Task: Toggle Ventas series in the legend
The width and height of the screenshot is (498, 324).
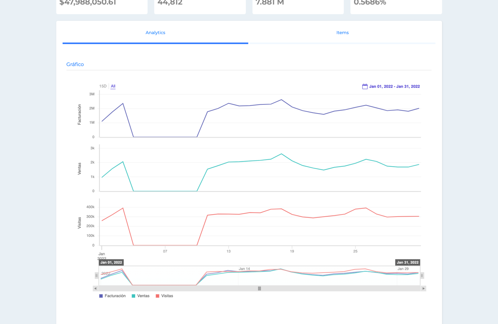Action: tap(141, 296)
